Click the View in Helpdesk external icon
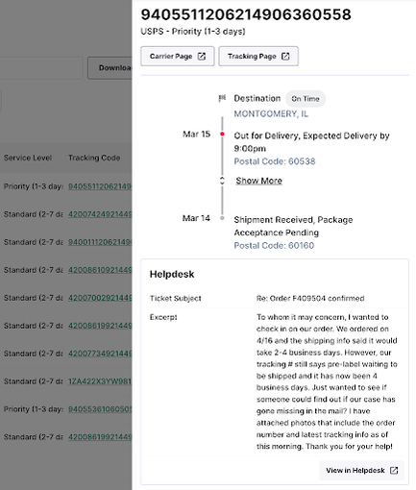This screenshot has height=490, width=416. tap(394, 470)
